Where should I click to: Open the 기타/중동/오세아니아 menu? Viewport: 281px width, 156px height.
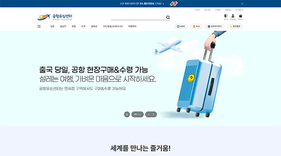[x=112, y=27]
